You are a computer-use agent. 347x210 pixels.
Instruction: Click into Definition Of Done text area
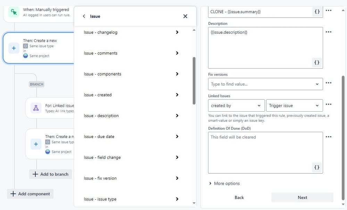(x=265, y=152)
